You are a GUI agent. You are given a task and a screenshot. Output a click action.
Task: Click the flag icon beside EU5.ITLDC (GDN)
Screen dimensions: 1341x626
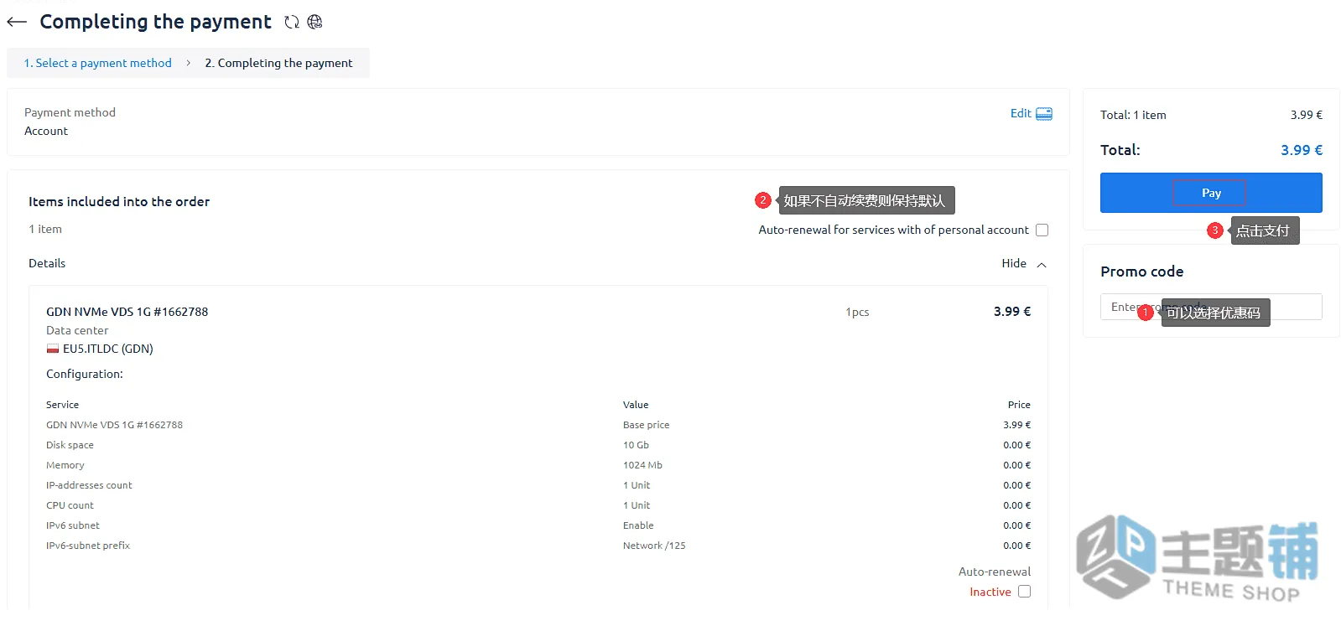coord(52,349)
